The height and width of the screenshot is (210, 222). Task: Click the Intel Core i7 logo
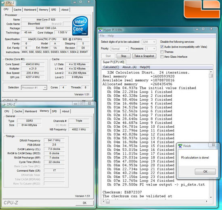click(80, 26)
